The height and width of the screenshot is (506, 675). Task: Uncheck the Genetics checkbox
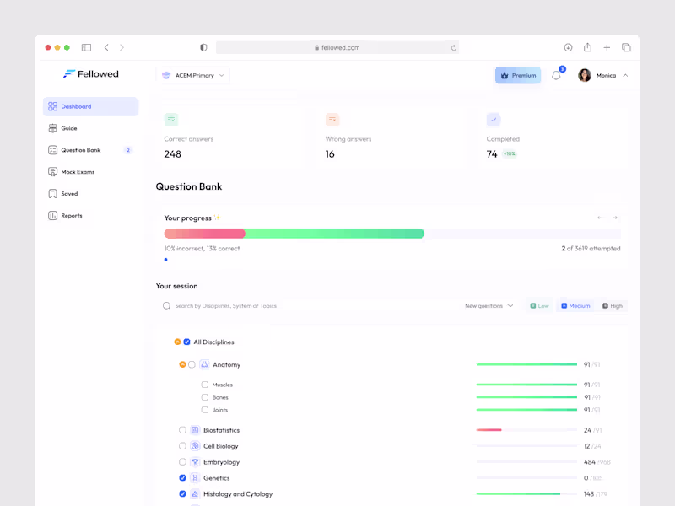click(x=183, y=477)
